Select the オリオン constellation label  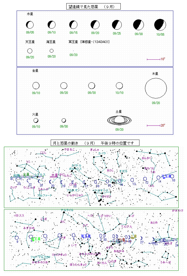pos(106,196)
